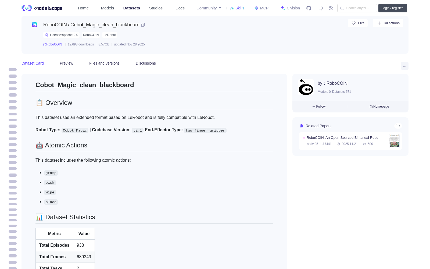Click the Skills star icon
The image size is (430, 269).
click(x=232, y=8)
